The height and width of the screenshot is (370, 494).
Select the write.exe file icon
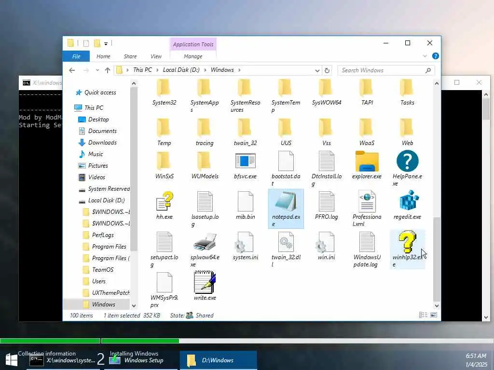[205, 281]
